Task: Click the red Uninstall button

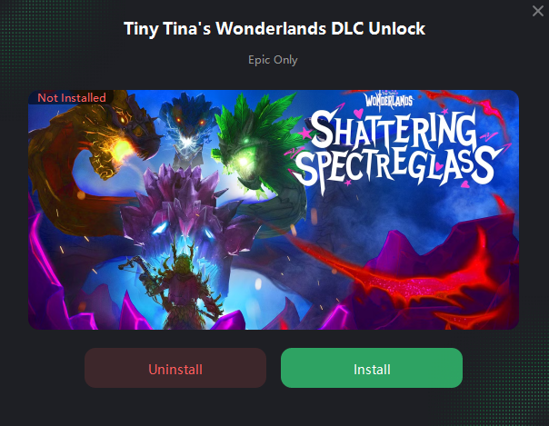Action: [175, 368]
